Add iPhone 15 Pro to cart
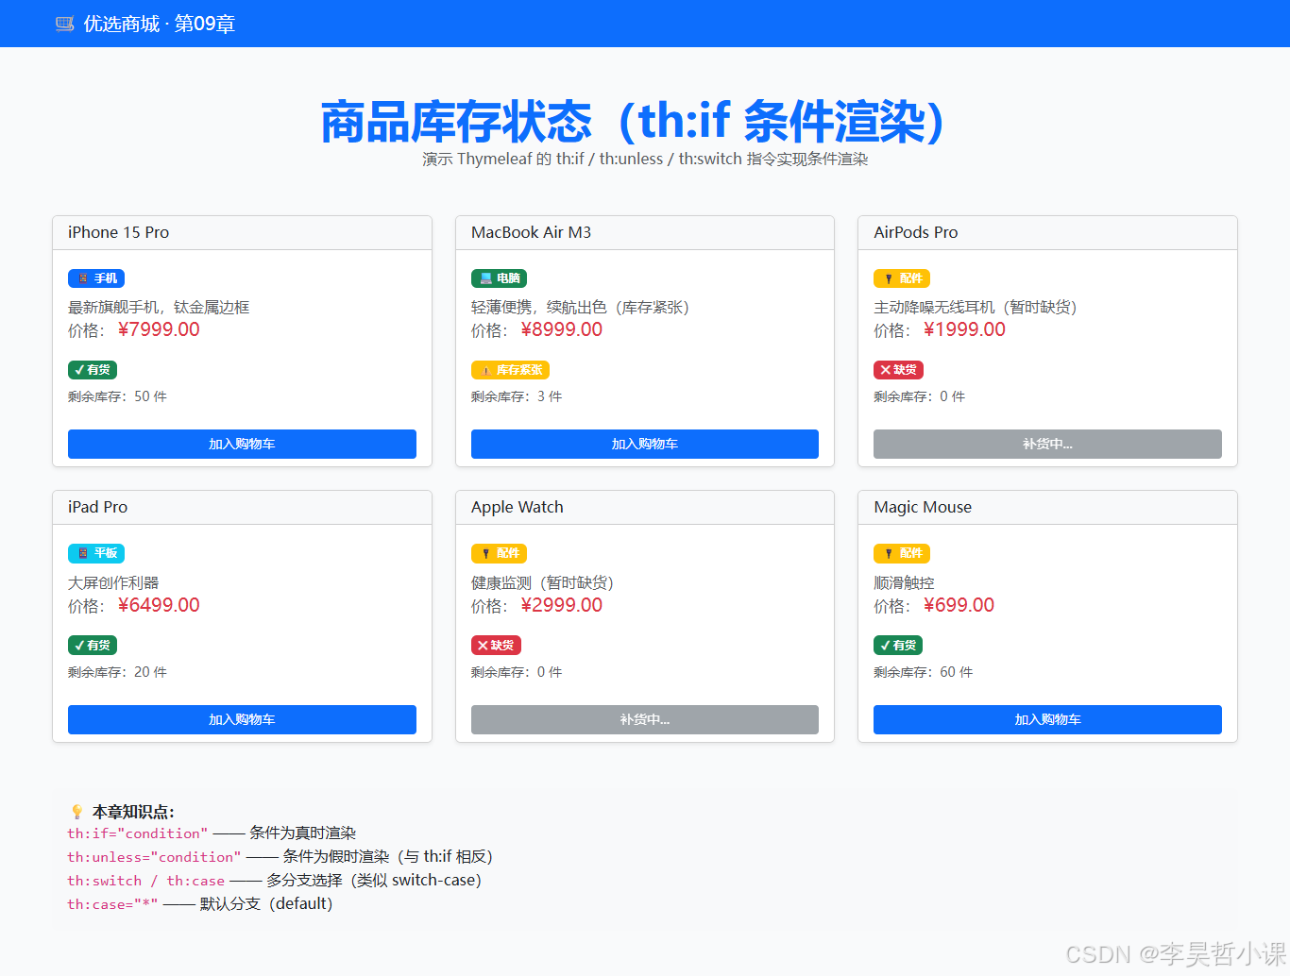This screenshot has width=1290, height=976. click(242, 444)
